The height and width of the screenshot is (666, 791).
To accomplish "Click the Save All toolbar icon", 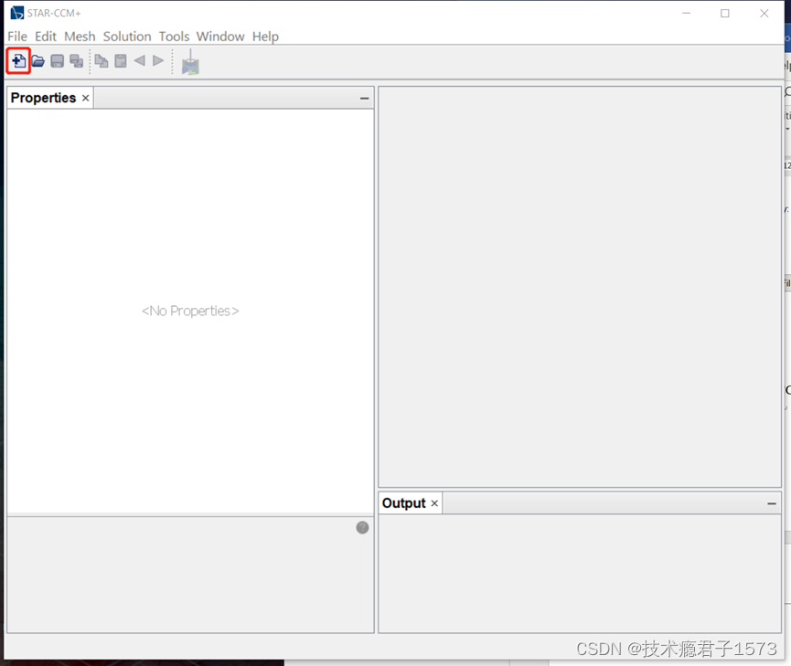I will pos(76,61).
